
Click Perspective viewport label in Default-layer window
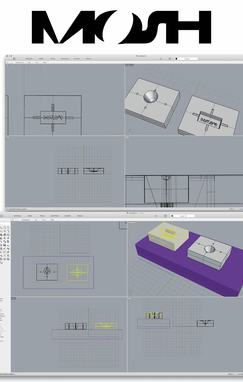[x=129, y=65]
